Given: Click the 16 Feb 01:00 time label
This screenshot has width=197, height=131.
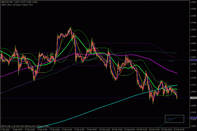Looking at the screenshot, I should point(179,129).
